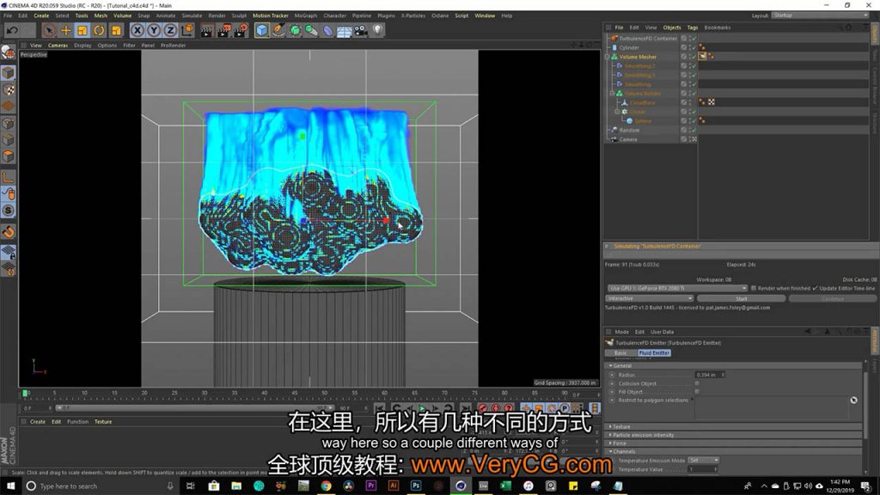Click the simulation Start button
Screen dimensions: 880x495
click(742, 298)
